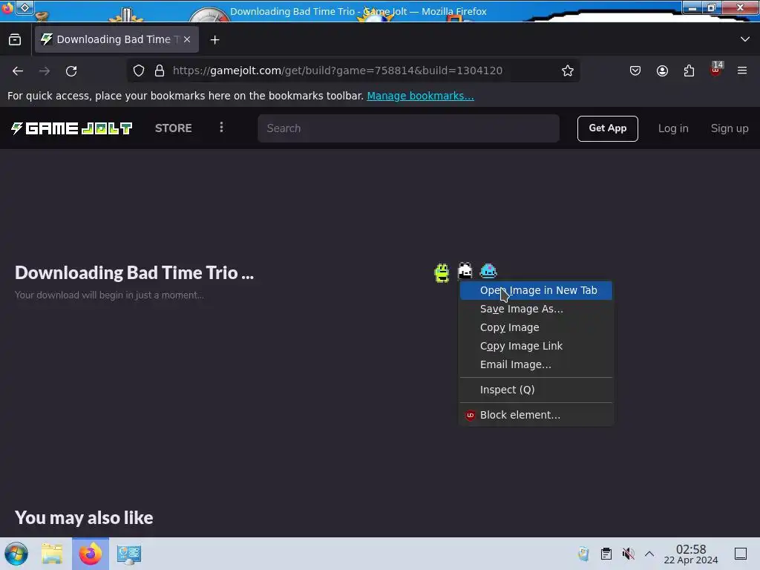Open the three-dot more menu in header
The width and height of the screenshot is (760, 570).
click(x=221, y=128)
